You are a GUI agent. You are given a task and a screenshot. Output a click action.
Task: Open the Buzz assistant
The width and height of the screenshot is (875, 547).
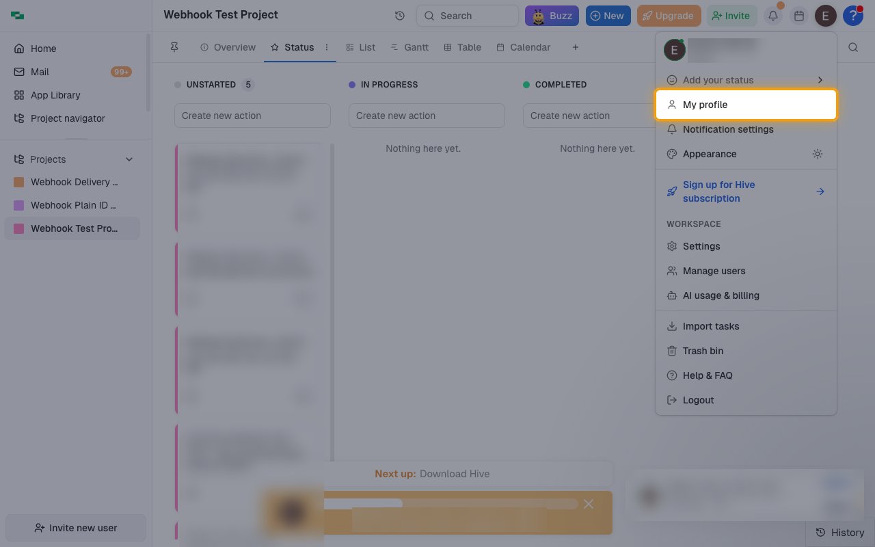pos(552,16)
